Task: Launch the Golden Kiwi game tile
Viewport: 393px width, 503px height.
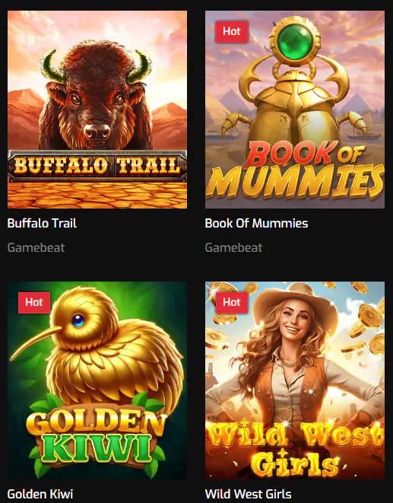Action: point(97,380)
